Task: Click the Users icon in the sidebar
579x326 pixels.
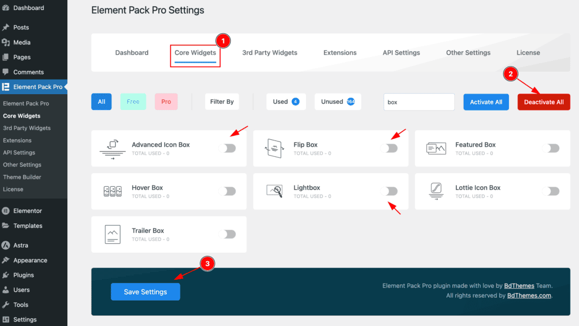Action: [6, 289]
